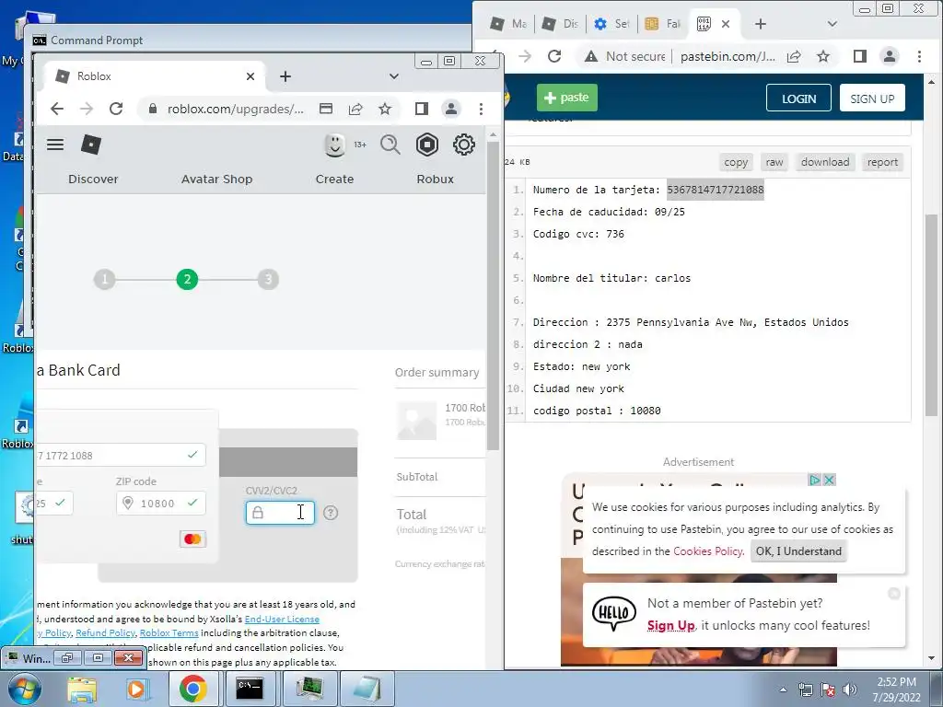Open the Roblox hamburger menu

tap(55, 145)
